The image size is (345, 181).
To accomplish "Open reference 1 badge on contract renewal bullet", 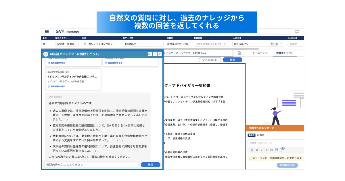I will click(104, 130).
